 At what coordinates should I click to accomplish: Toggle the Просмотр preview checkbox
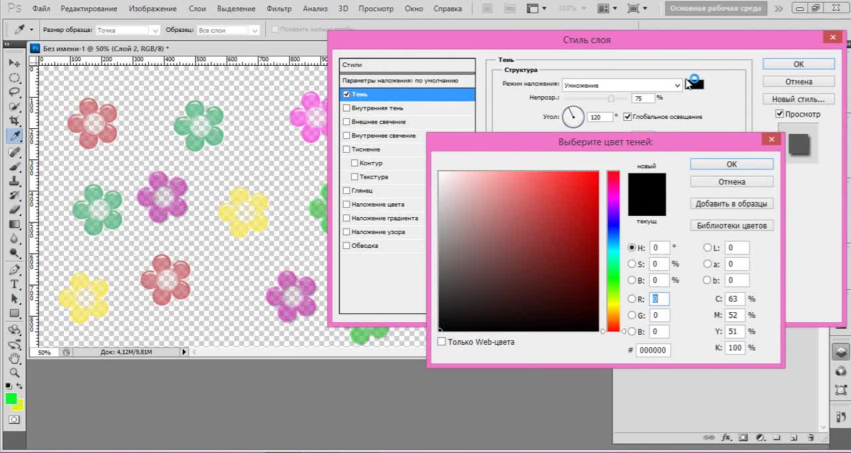[780, 114]
